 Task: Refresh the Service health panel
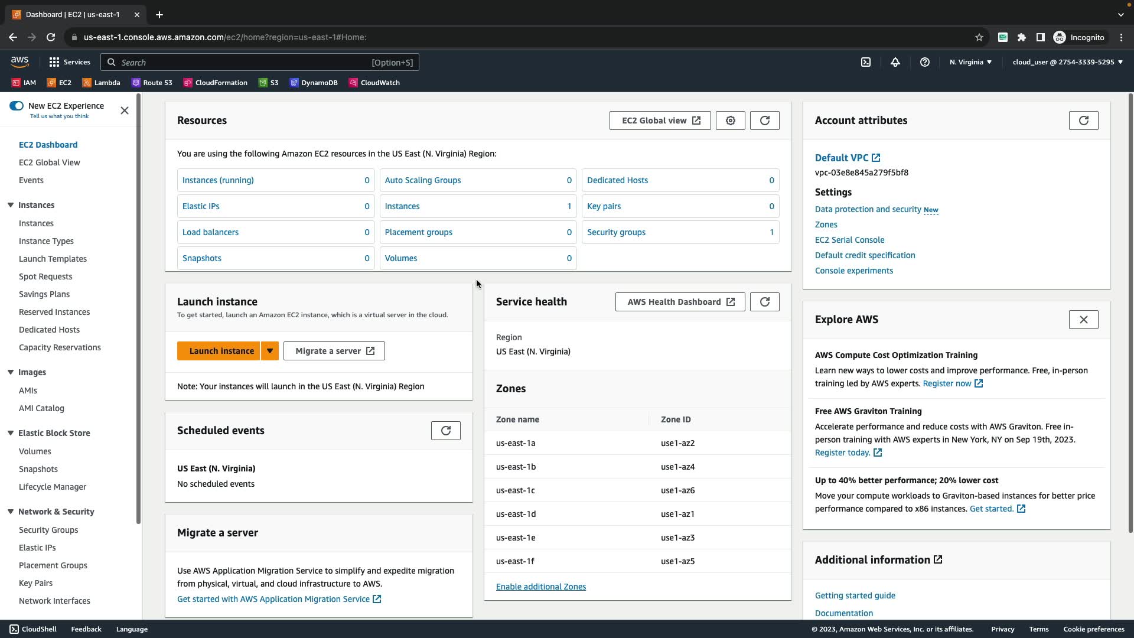(765, 302)
